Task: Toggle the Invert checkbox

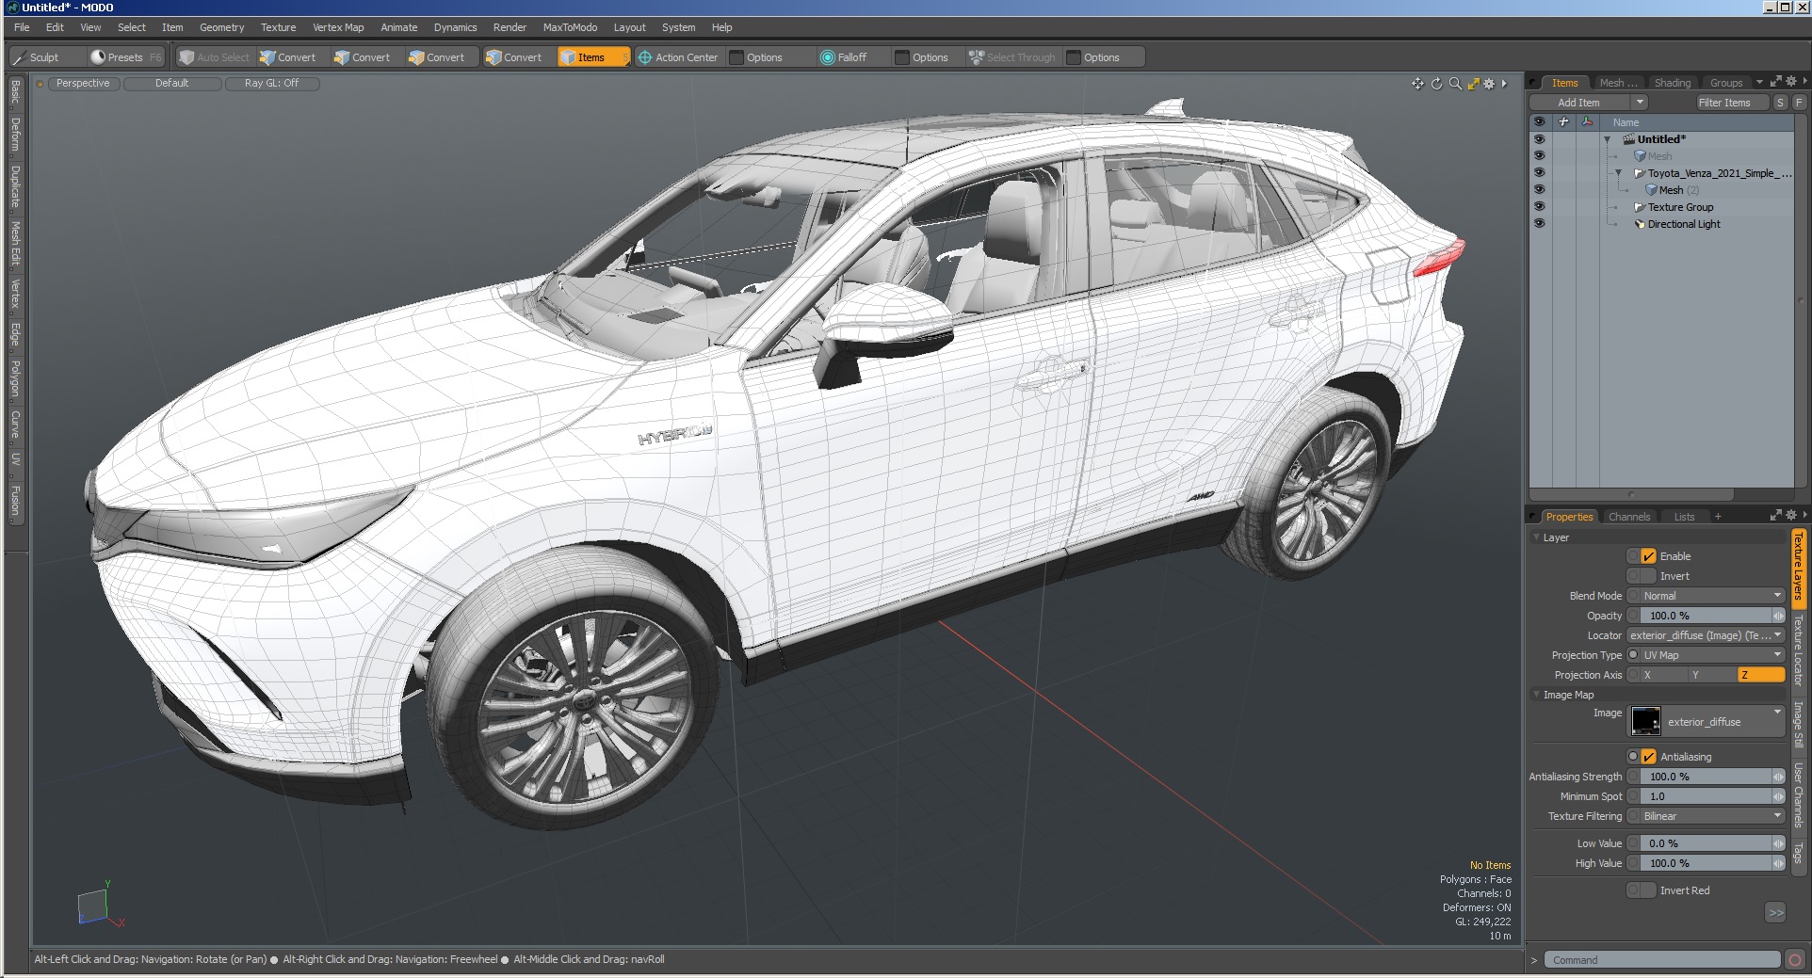Action: [x=1648, y=576]
